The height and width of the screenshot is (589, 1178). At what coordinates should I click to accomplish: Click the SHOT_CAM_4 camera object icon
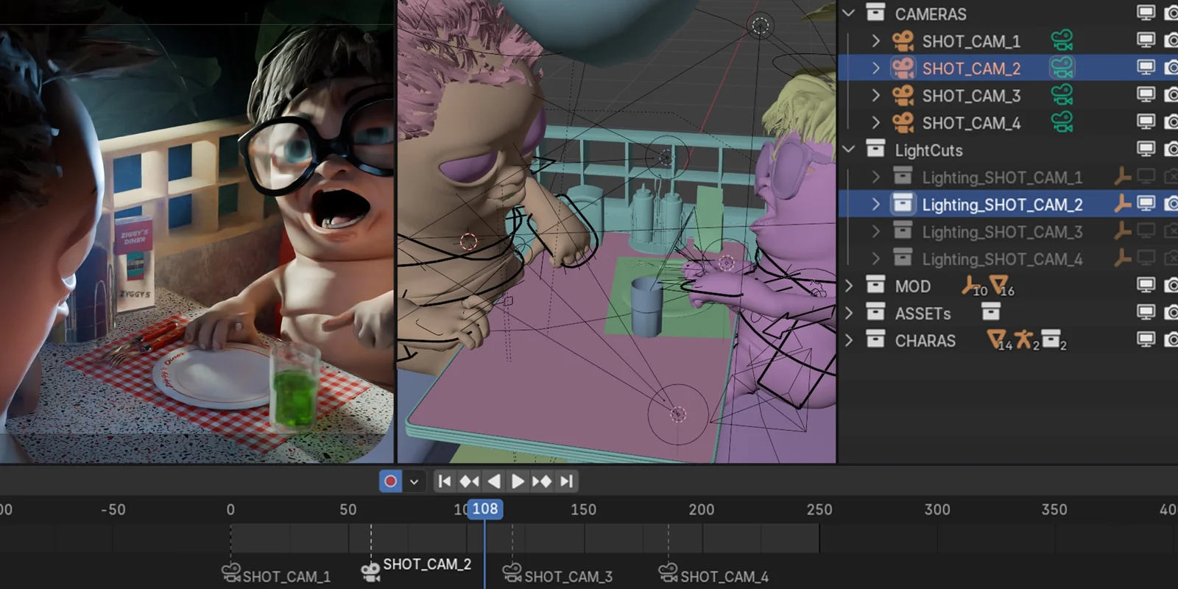[903, 123]
